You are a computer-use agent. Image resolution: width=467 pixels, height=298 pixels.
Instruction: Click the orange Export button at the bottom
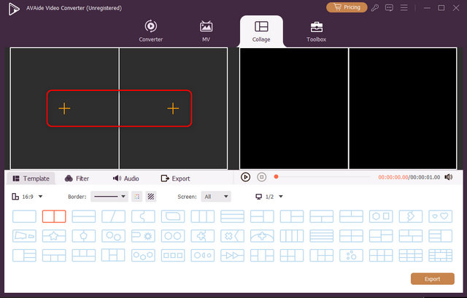click(x=433, y=279)
